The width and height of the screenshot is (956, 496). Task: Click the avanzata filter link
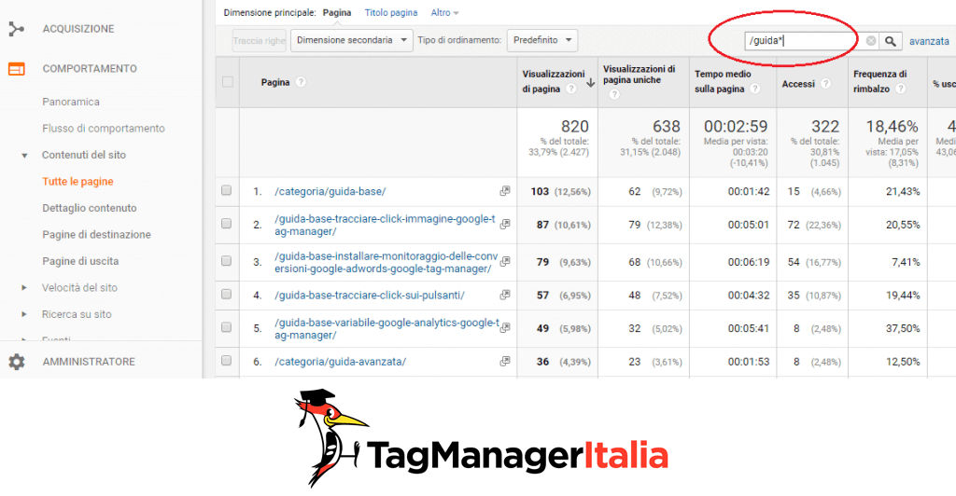click(929, 41)
